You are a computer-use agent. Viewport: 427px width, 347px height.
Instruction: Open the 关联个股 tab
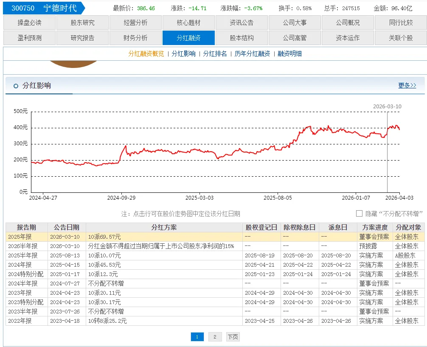[x=401, y=38]
